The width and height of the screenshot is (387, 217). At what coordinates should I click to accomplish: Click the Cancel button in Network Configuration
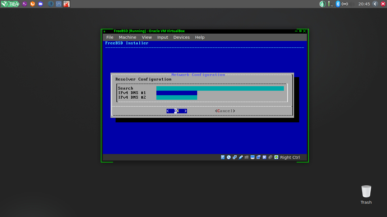pos(225,111)
